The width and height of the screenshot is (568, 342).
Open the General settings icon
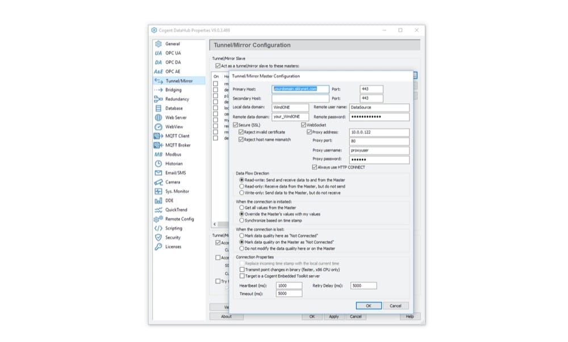[x=158, y=44]
